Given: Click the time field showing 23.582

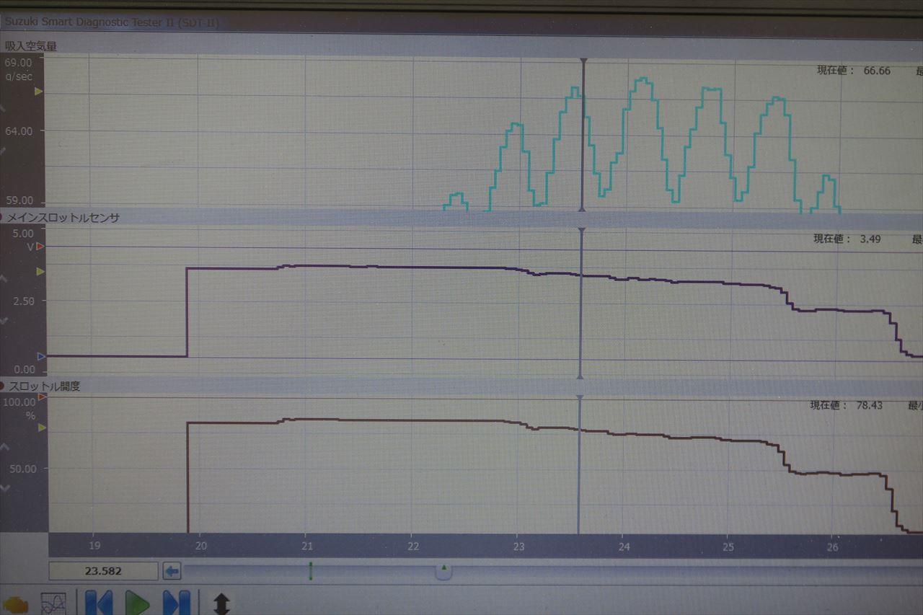Looking at the screenshot, I should 103,571.
